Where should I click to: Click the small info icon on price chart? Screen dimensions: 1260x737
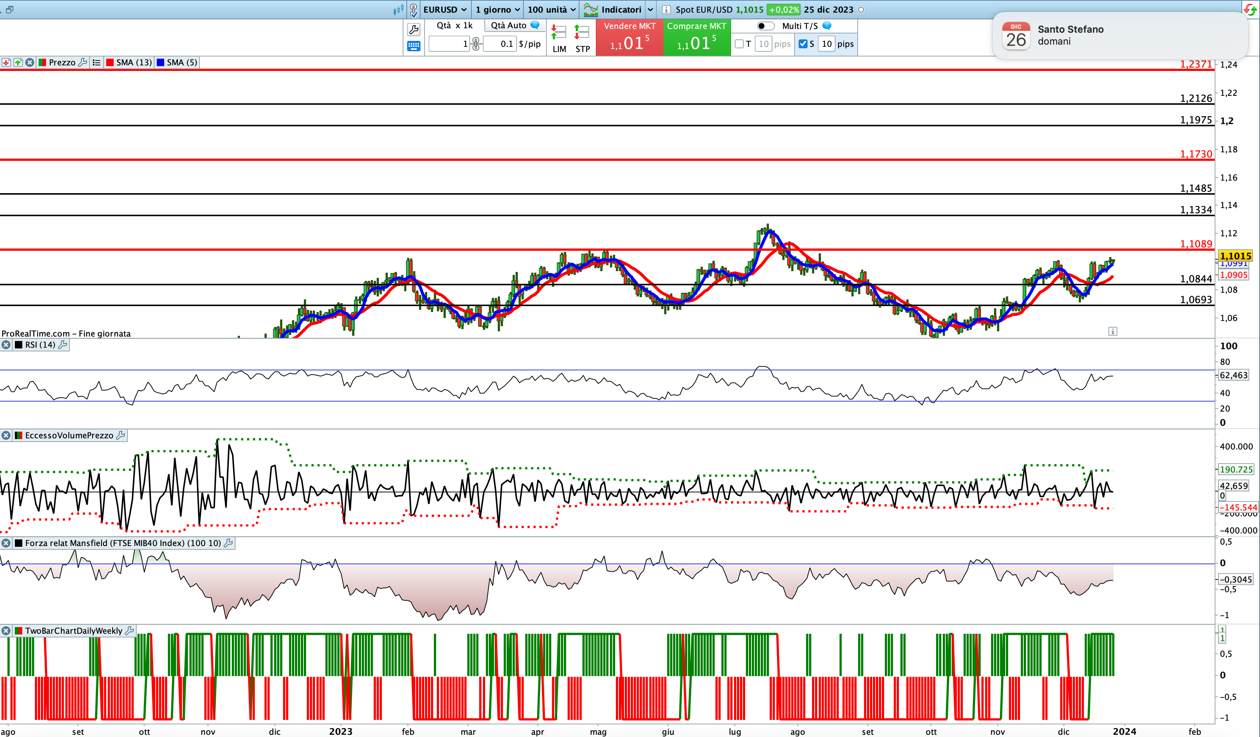tap(1113, 331)
